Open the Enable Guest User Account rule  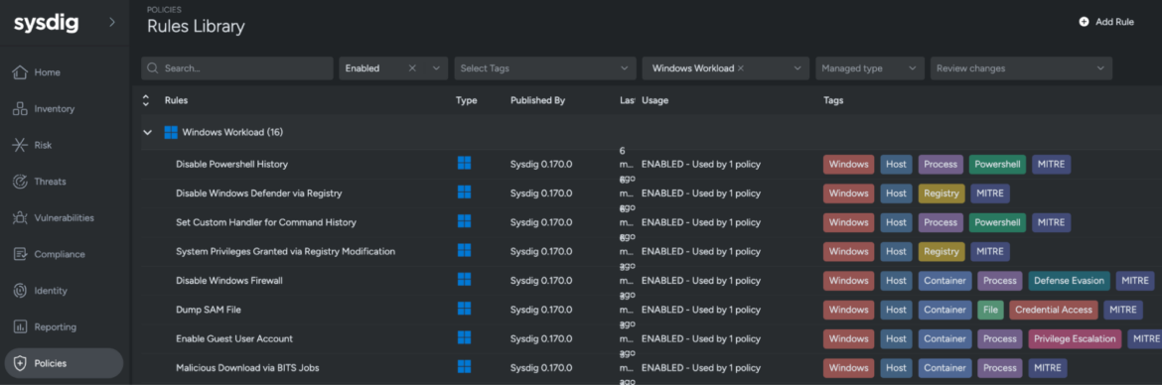(234, 338)
